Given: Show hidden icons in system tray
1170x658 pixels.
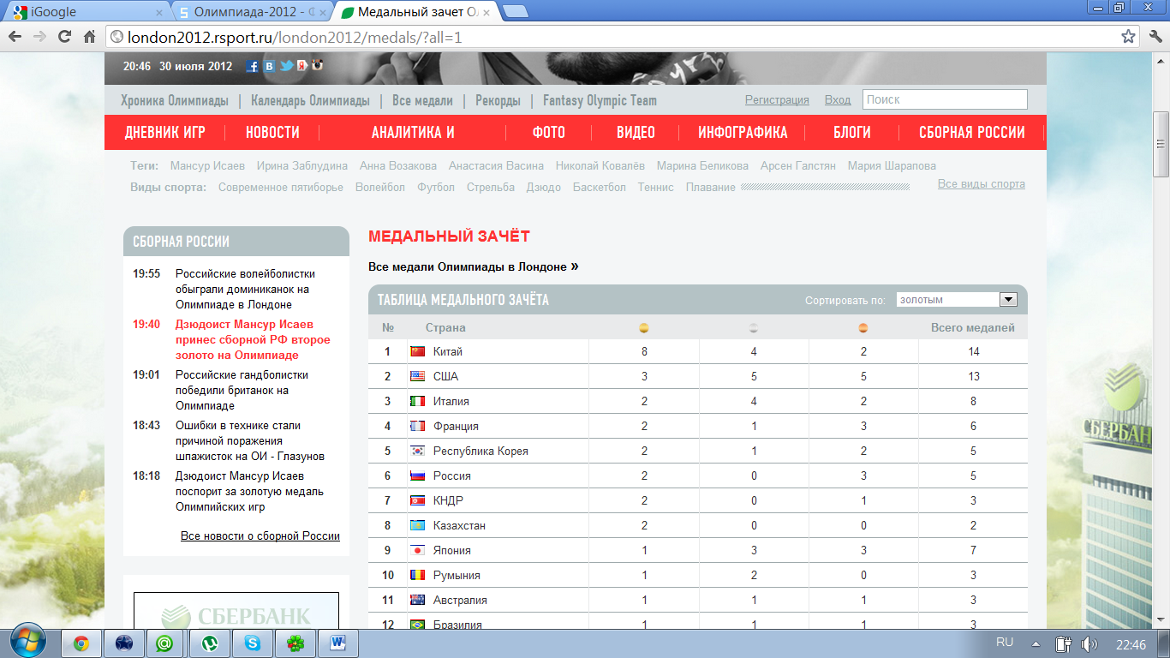Looking at the screenshot, I should click(1036, 643).
